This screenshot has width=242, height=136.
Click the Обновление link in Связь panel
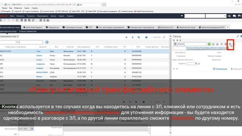click(x=220, y=69)
